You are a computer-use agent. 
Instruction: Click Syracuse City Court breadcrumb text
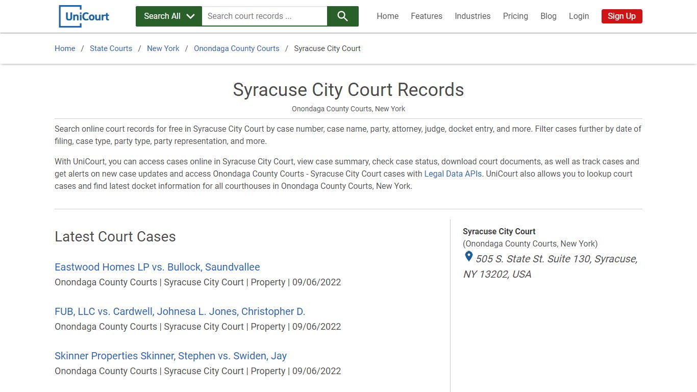[327, 48]
